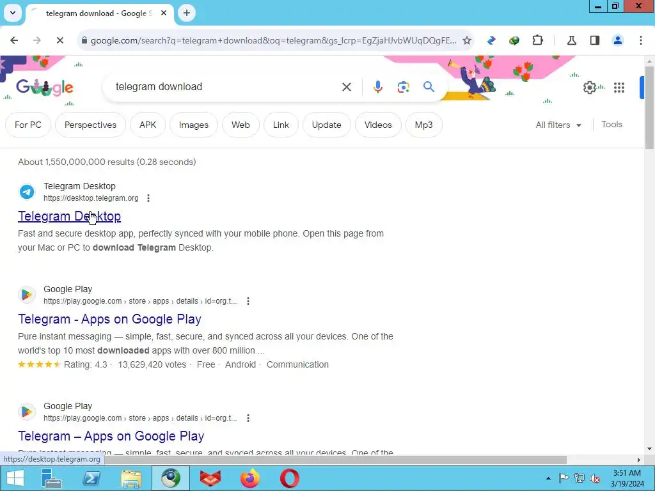Open the browser side panel
655x491 pixels.
(x=595, y=40)
